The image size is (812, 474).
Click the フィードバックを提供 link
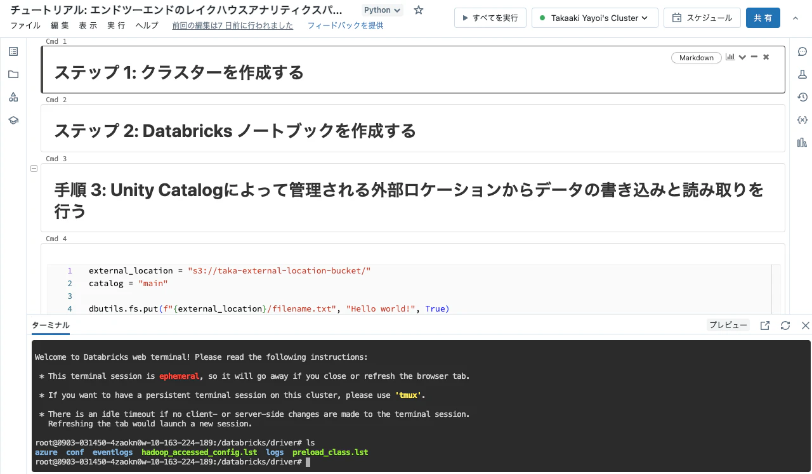pos(346,25)
